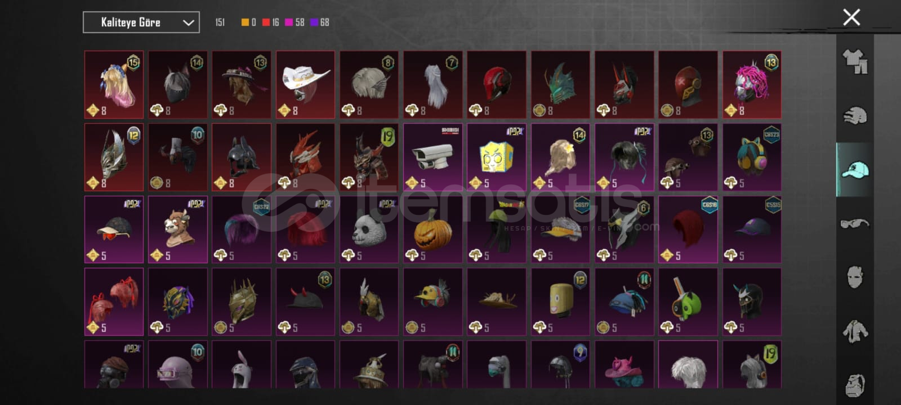901x405 pixels.
Task: Open the face mask category icon
Action: coord(855,277)
